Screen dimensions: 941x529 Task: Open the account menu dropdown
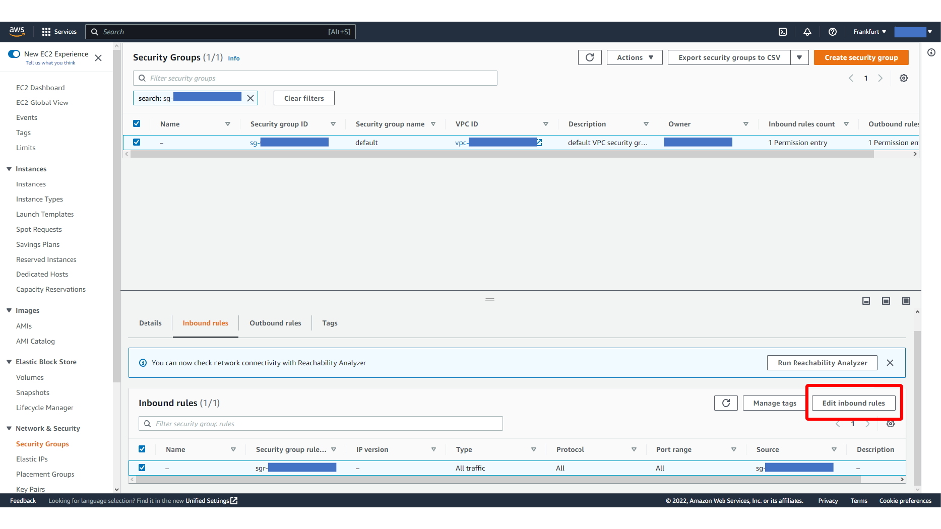click(913, 32)
